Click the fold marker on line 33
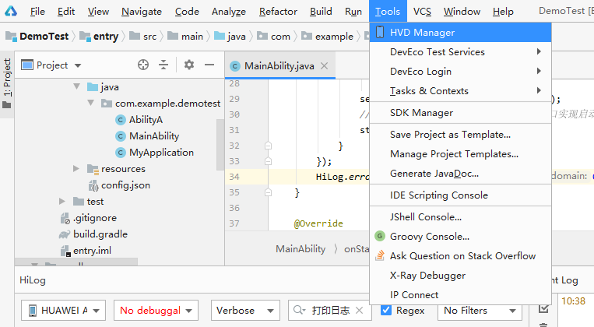The width and height of the screenshot is (594, 327). [269, 161]
